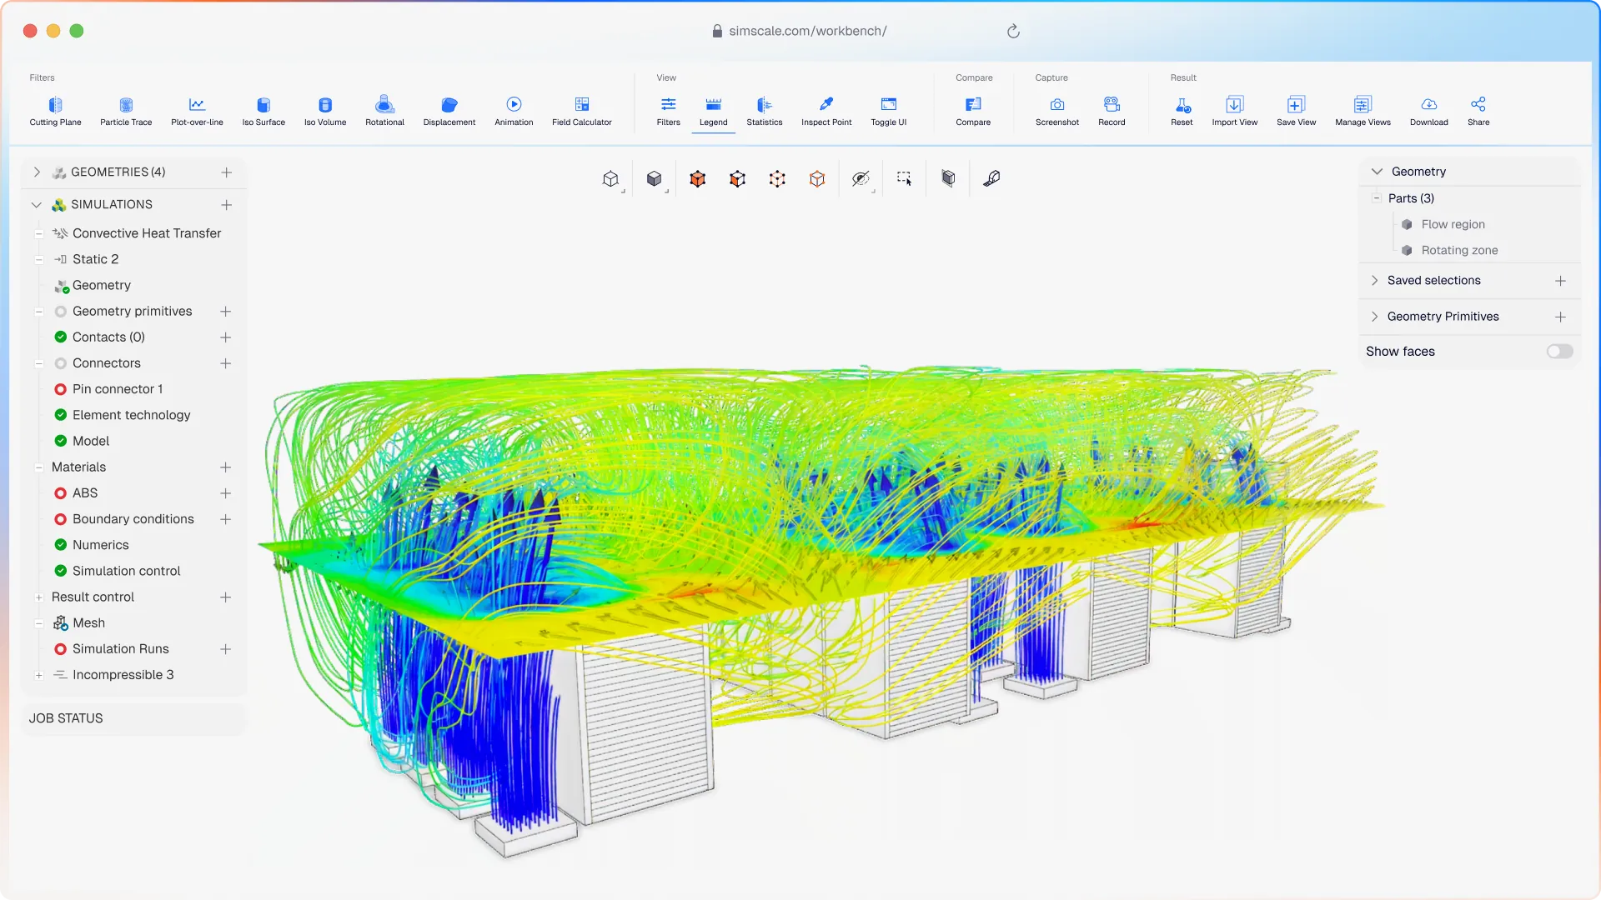Click Save View
Screen dimensions: 1601x900
[x=1296, y=111]
